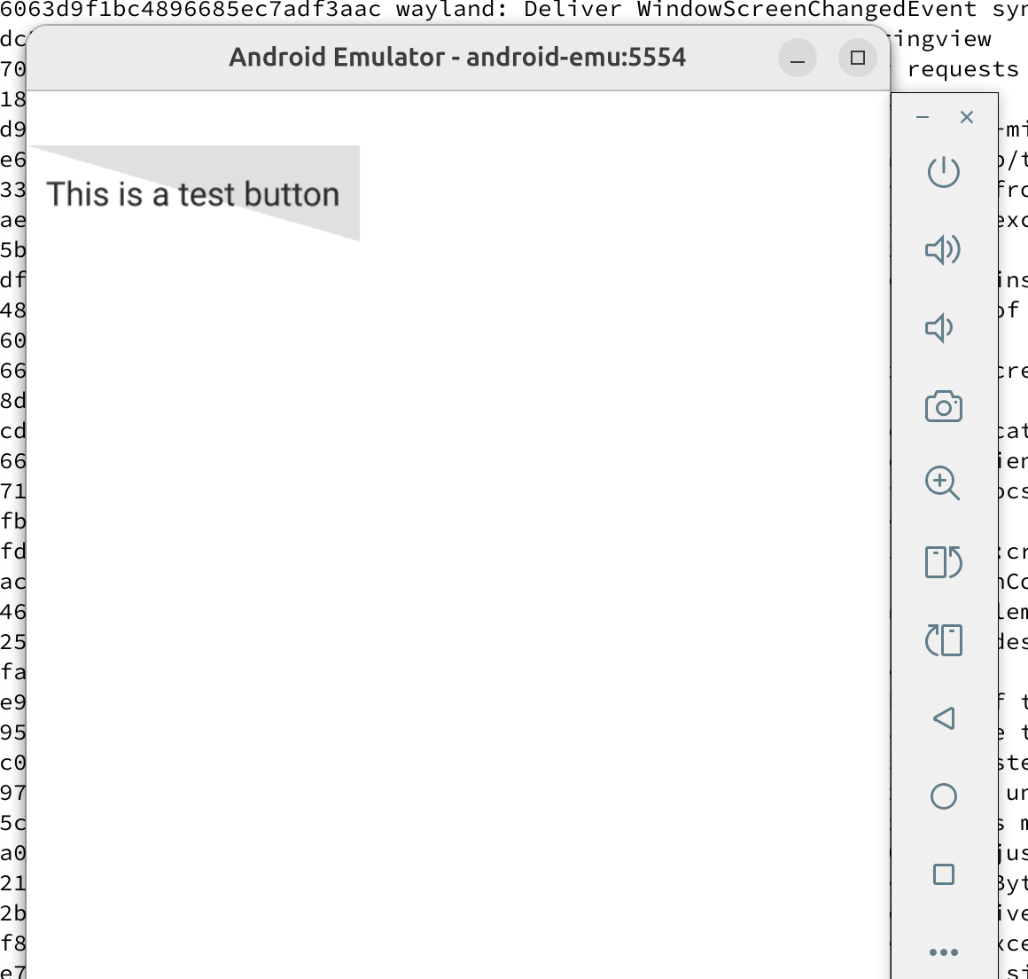Viewport: 1028px width, 979px height.
Task: Tap the Android back triangle icon
Action: coord(944,718)
